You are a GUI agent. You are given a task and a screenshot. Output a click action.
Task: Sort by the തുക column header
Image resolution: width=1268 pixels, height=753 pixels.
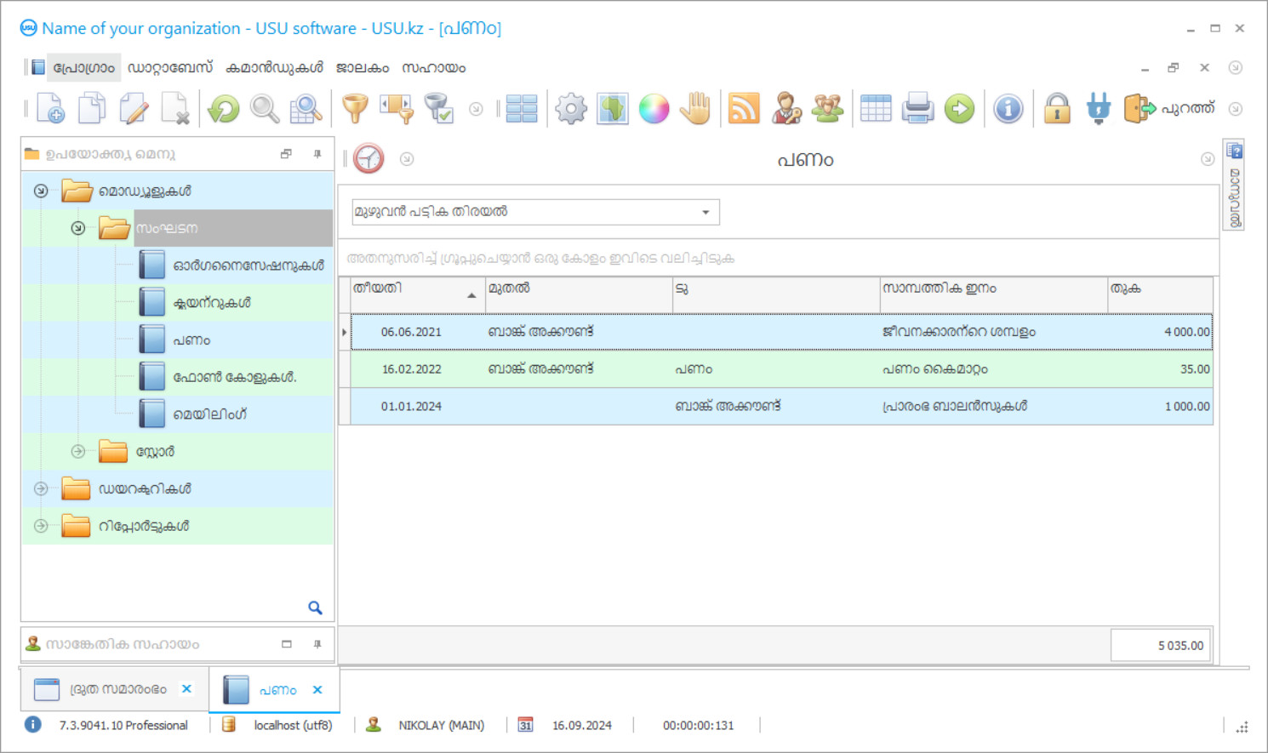point(1159,289)
